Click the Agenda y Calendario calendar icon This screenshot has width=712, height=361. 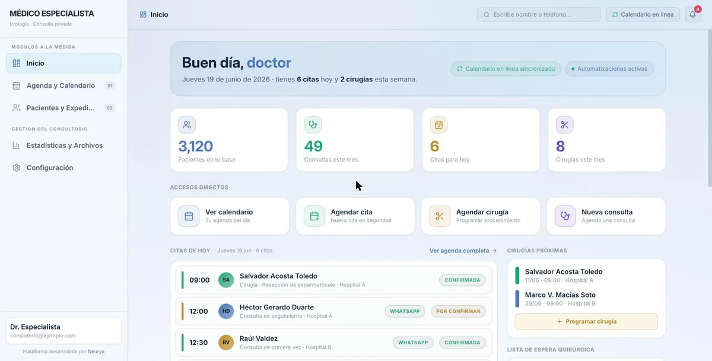click(x=17, y=85)
